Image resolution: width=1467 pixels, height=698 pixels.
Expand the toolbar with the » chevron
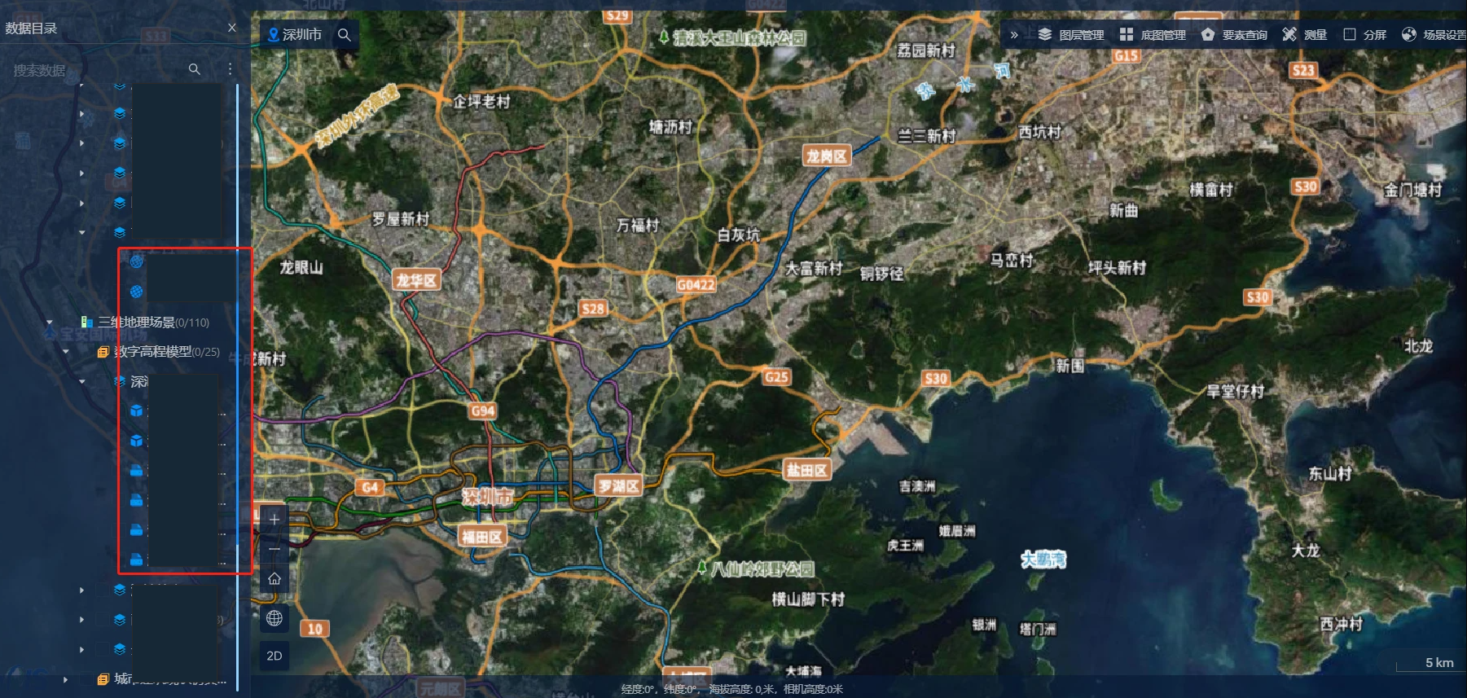click(1014, 35)
